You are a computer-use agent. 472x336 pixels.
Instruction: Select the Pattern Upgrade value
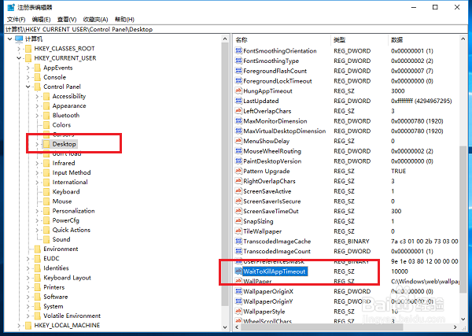(267, 171)
